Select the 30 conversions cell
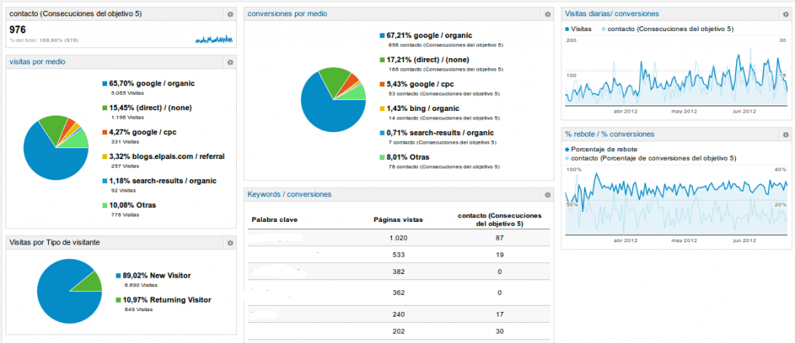 [499, 332]
